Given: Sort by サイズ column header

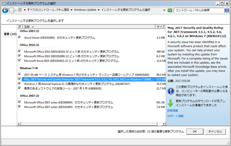Looking at the screenshot, I should [x=160, y=27].
